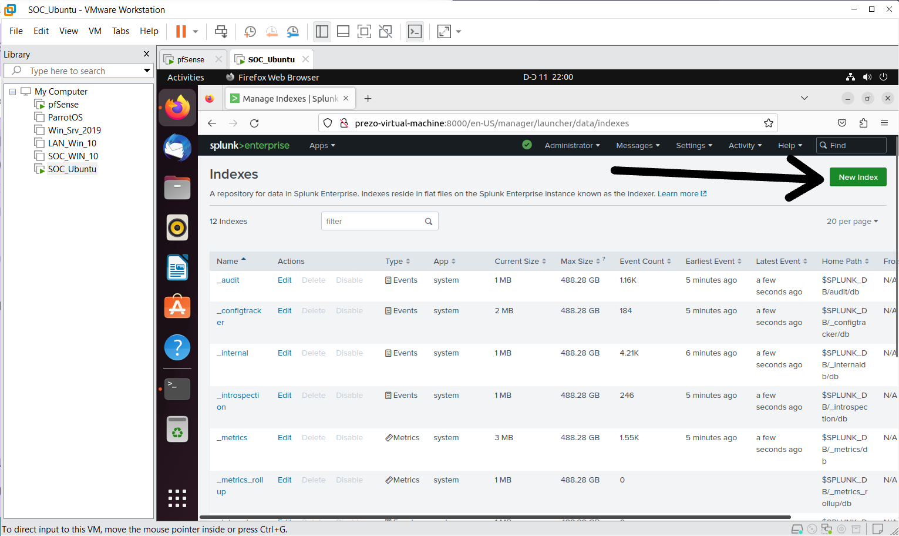Image resolution: width=899 pixels, height=536 pixels.
Task: Switch to Unity mode icon
Action: (385, 31)
